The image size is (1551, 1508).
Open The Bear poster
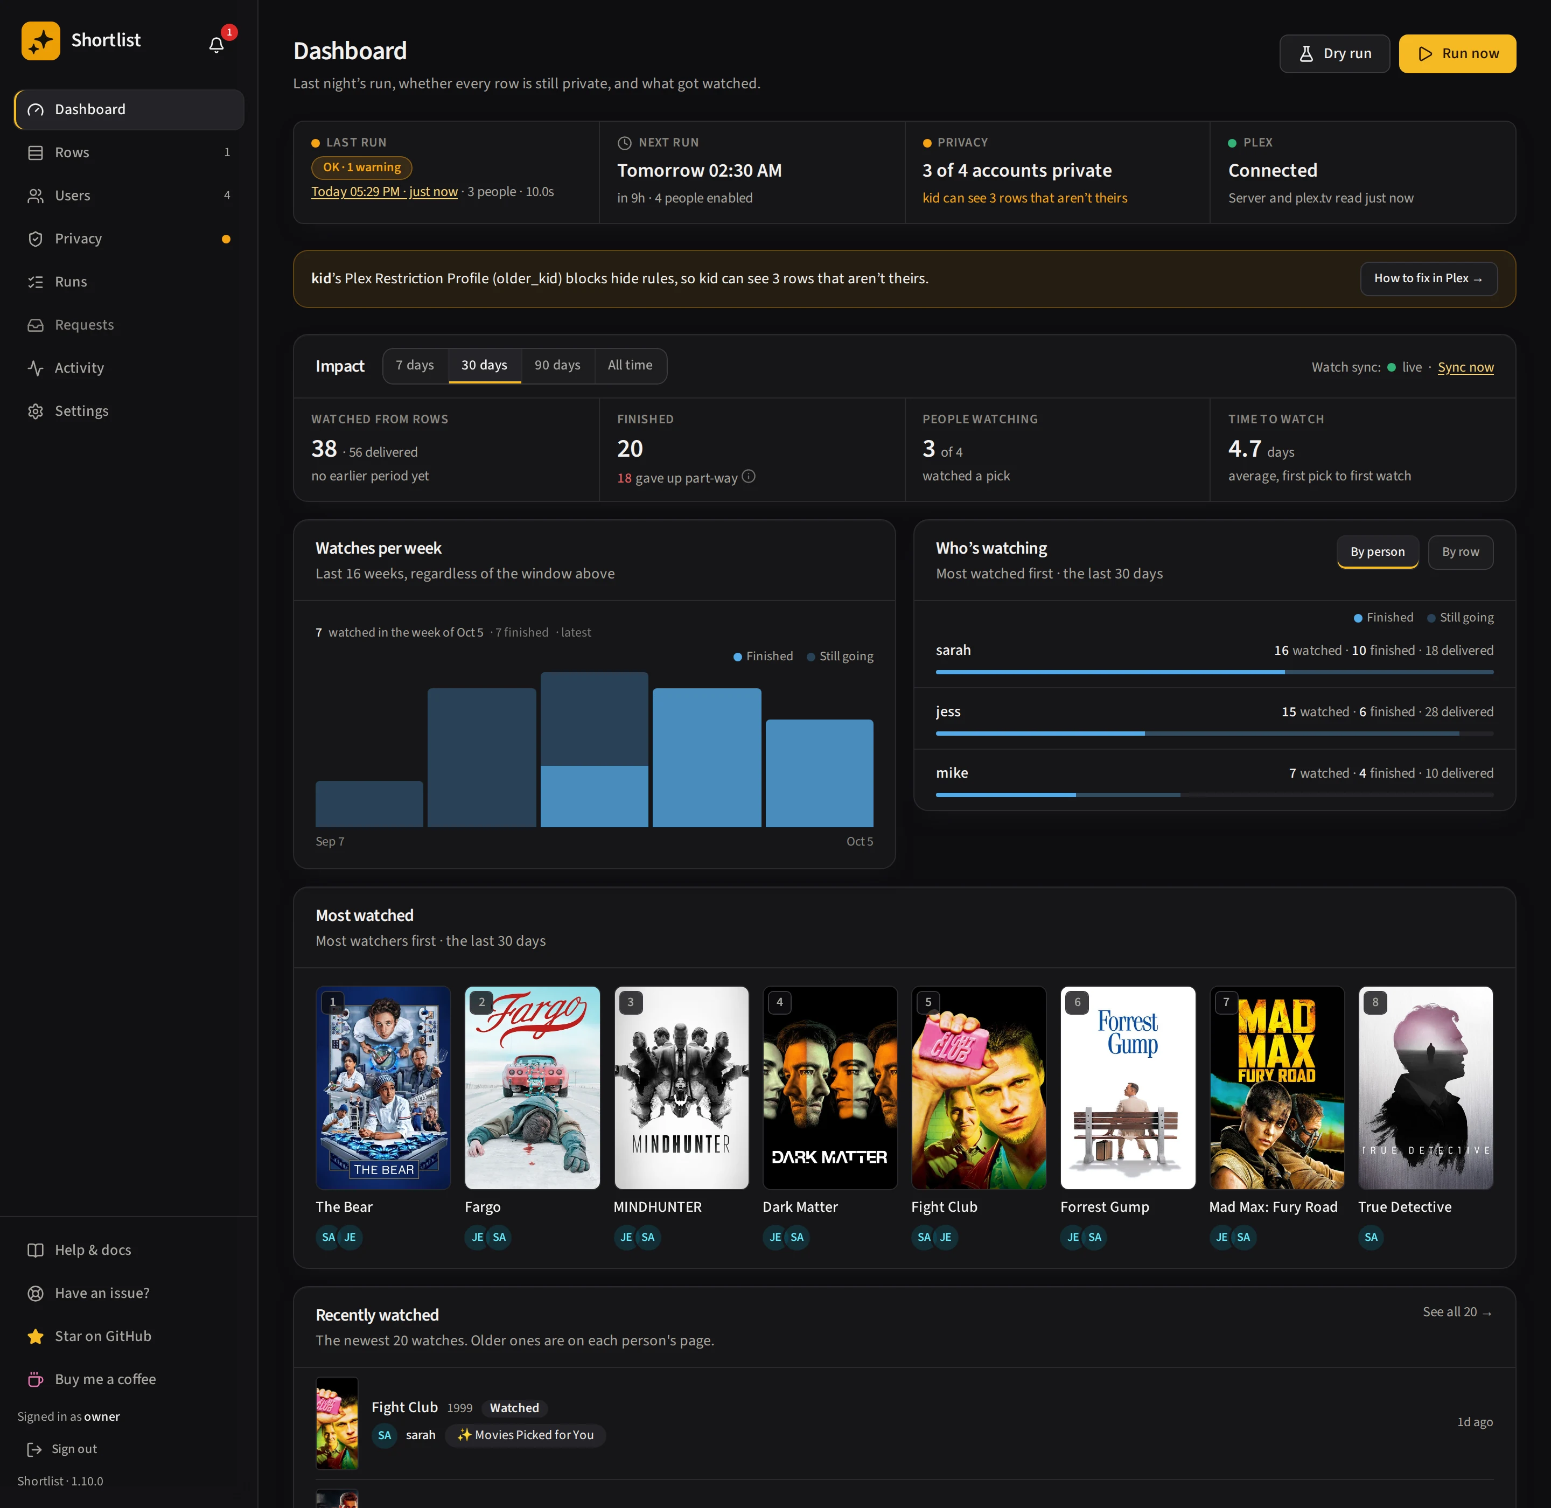[383, 1087]
